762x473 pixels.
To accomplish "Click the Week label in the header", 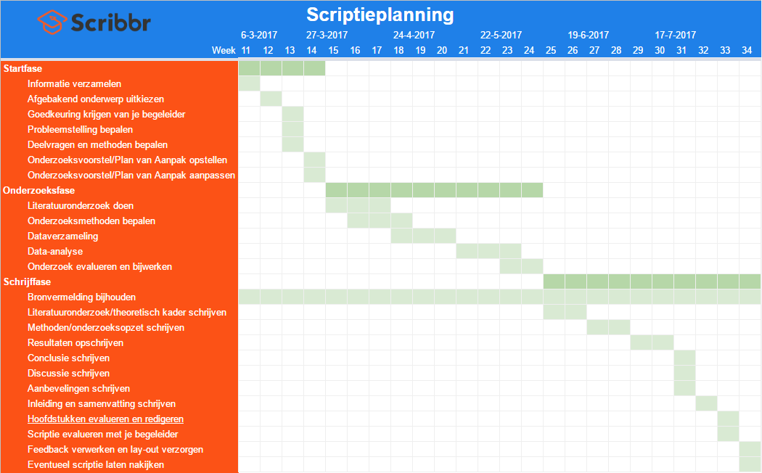I will [x=224, y=50].
